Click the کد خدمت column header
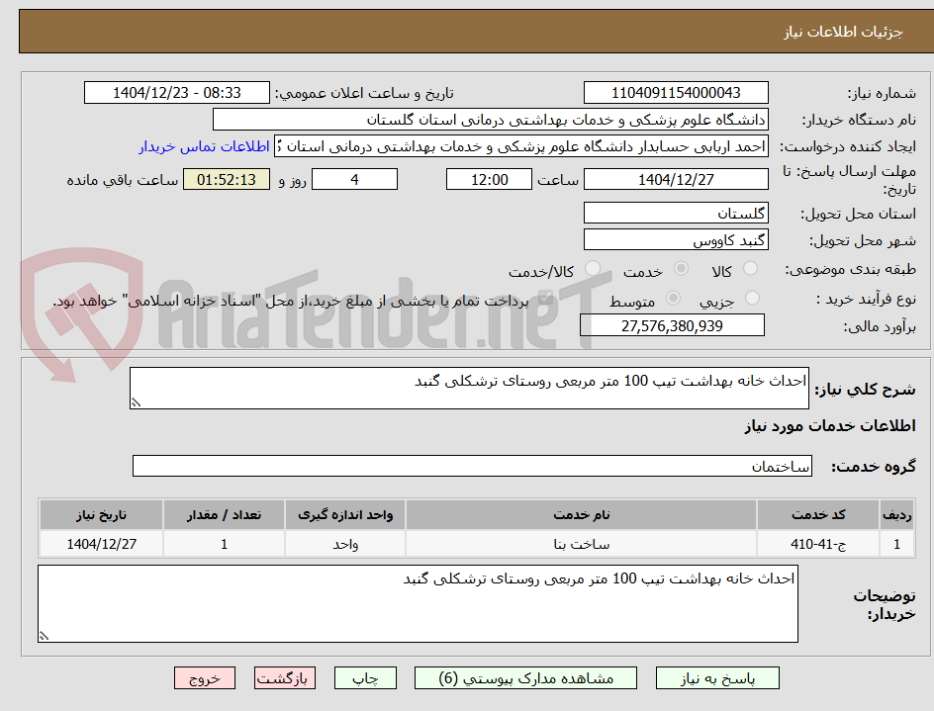Screen dimensions: 934x711 (x=818, y=514)
